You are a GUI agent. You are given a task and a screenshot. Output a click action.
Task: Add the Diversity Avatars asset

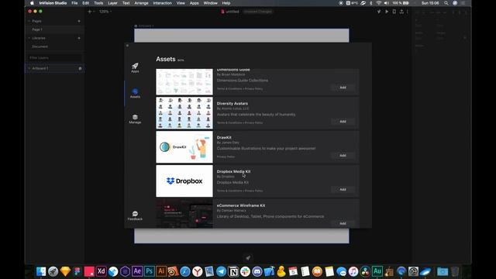(343, 122)
